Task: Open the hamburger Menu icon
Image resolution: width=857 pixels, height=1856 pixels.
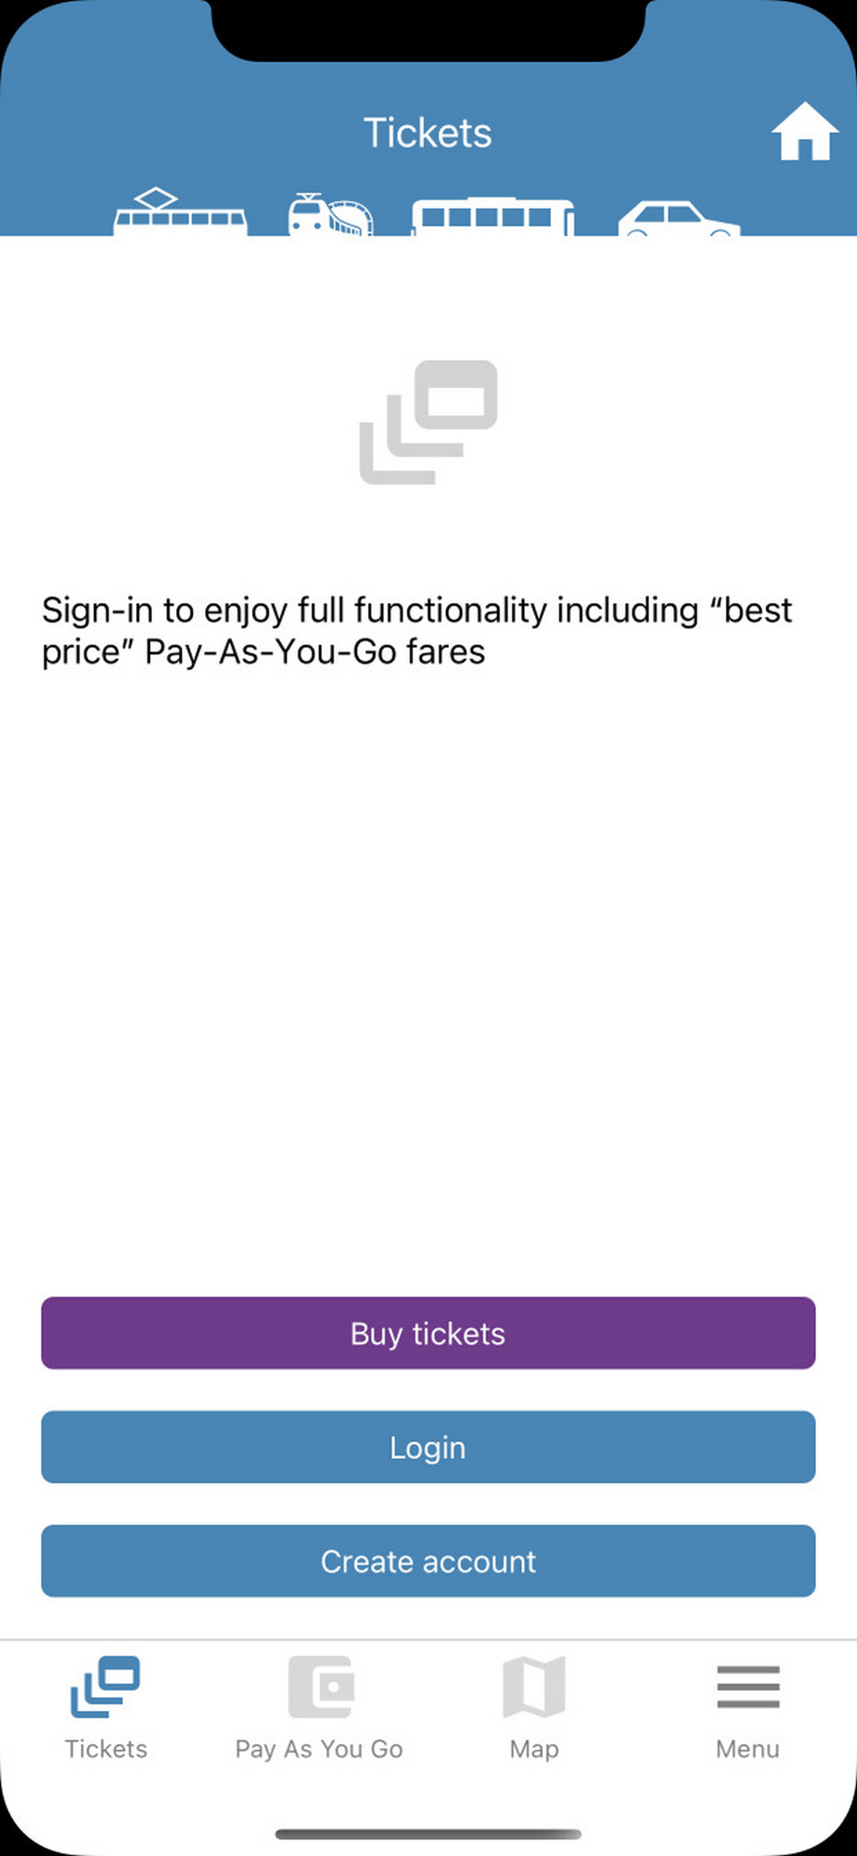Action: coord(748,1686)
